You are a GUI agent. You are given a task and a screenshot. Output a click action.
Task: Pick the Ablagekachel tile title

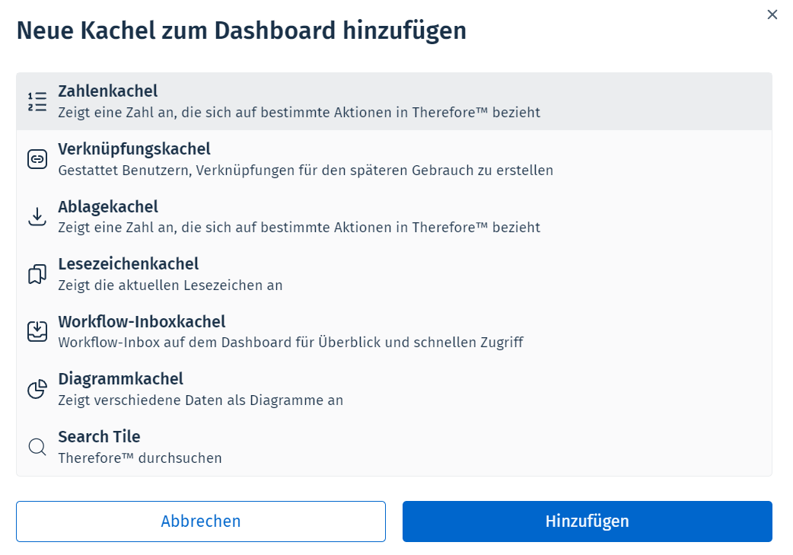pos(108,206)
